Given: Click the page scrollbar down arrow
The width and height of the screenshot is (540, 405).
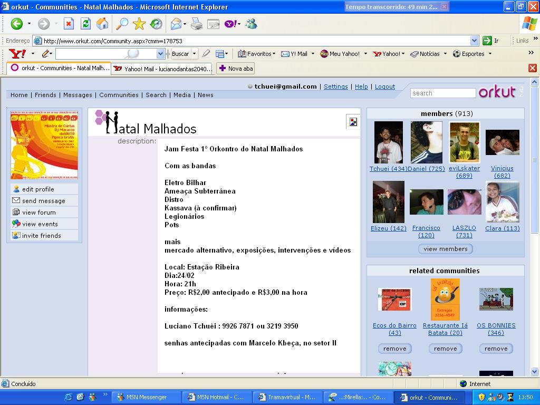Looking at the screenshot, I should (x=535, y=372).
